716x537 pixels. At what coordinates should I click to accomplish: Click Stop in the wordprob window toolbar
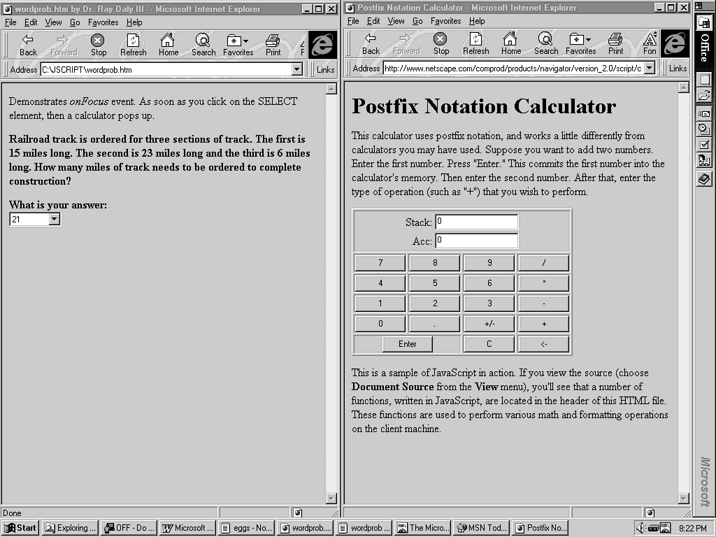(x=98, y=45)
